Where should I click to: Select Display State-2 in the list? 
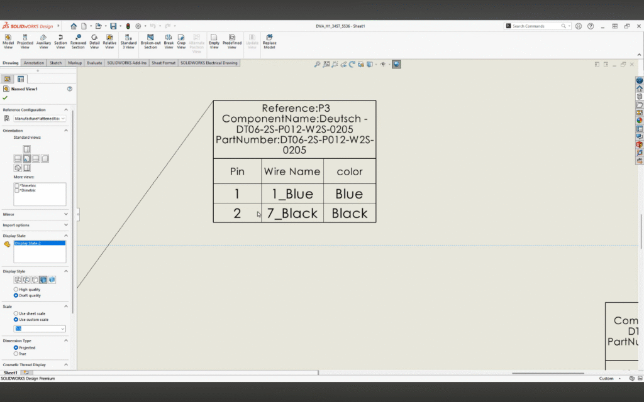pyautogui.click(x=28, y=243)
